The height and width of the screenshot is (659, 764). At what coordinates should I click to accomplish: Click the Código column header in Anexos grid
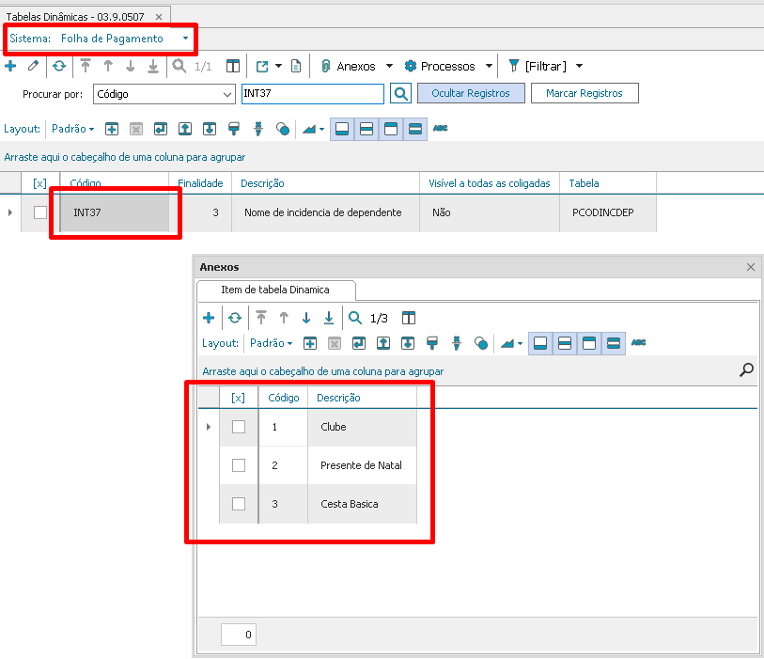click(x=284, y=398)
